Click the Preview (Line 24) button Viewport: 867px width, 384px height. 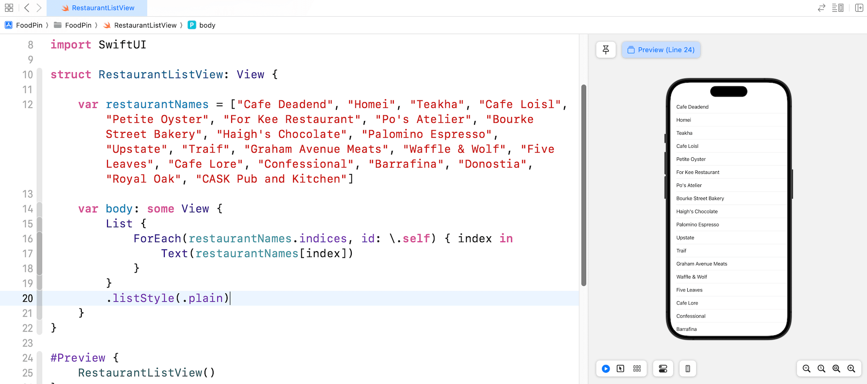tap(661, 50)
